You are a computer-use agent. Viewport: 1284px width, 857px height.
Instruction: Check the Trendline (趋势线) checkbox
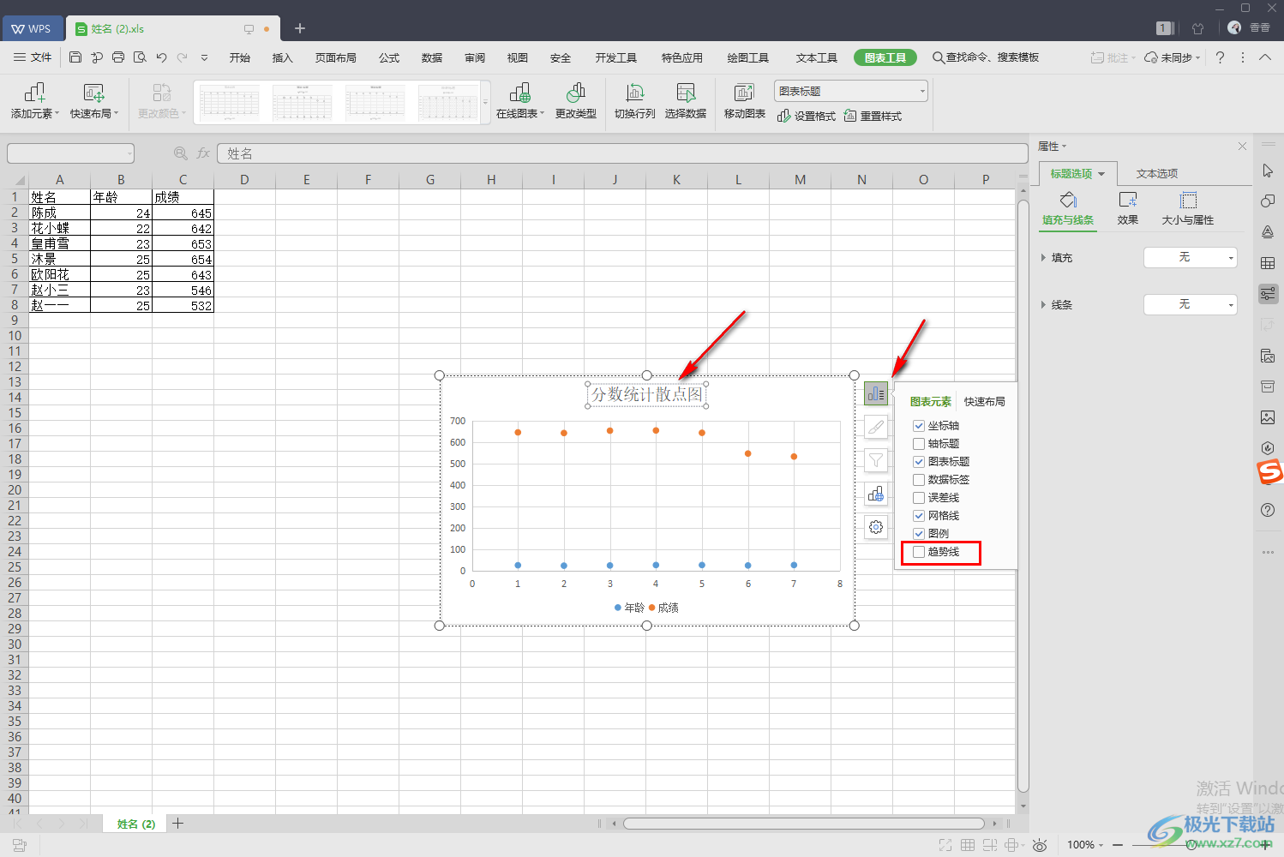tap(919, 552)
